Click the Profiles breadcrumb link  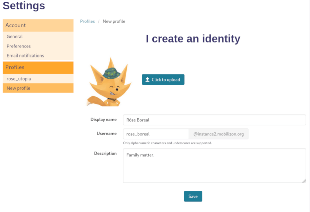tap(87, 21)
